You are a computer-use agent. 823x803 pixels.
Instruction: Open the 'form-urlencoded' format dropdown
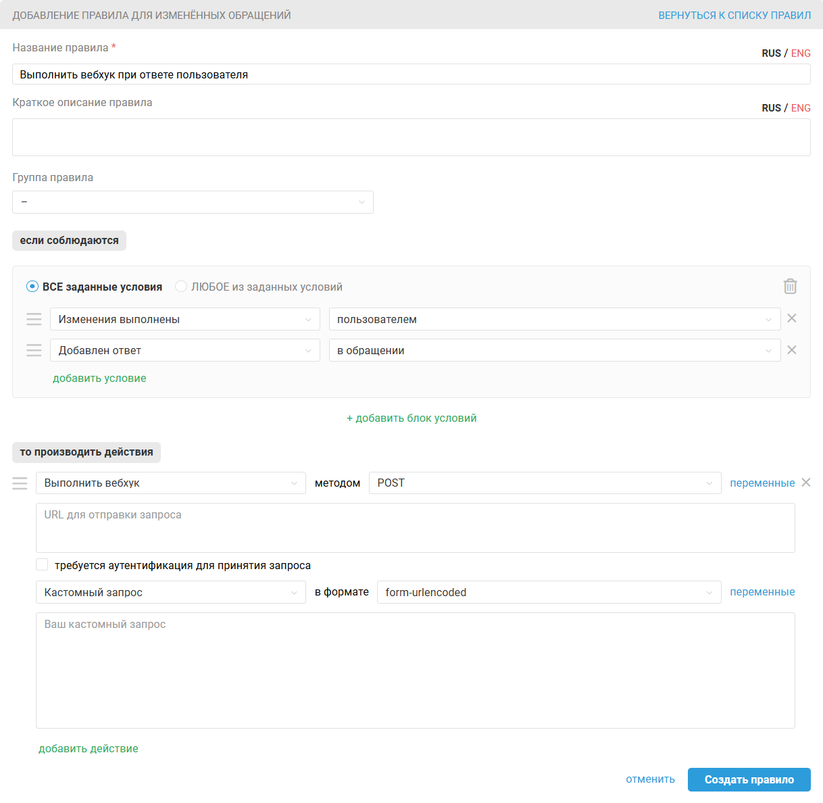click(x=549, y=592)
